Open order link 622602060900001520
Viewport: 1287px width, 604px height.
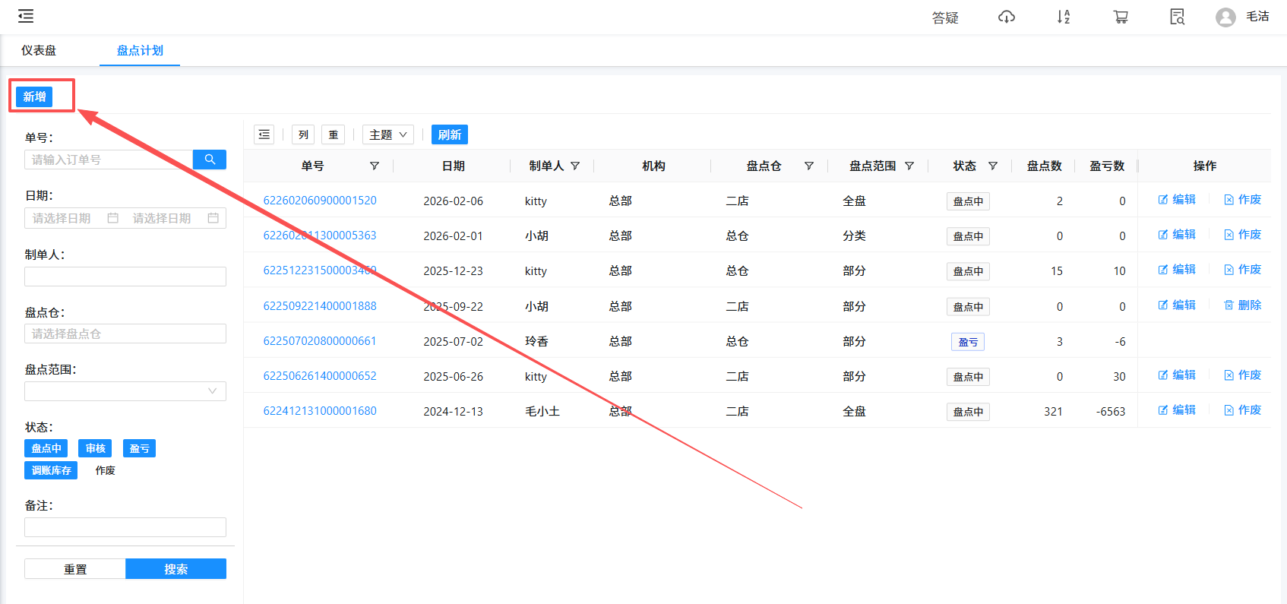click(320, 201)
